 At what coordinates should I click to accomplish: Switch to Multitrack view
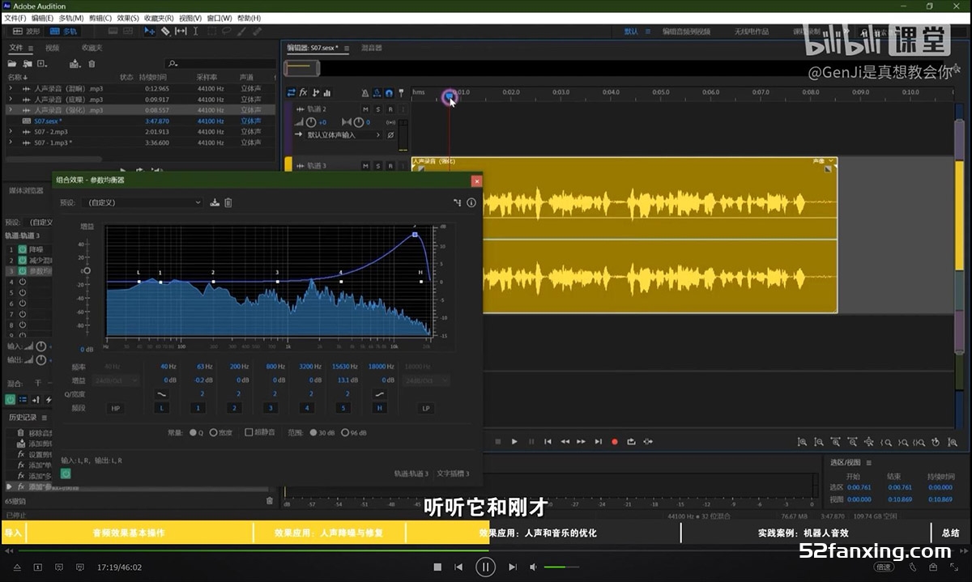tap(63, 32)
